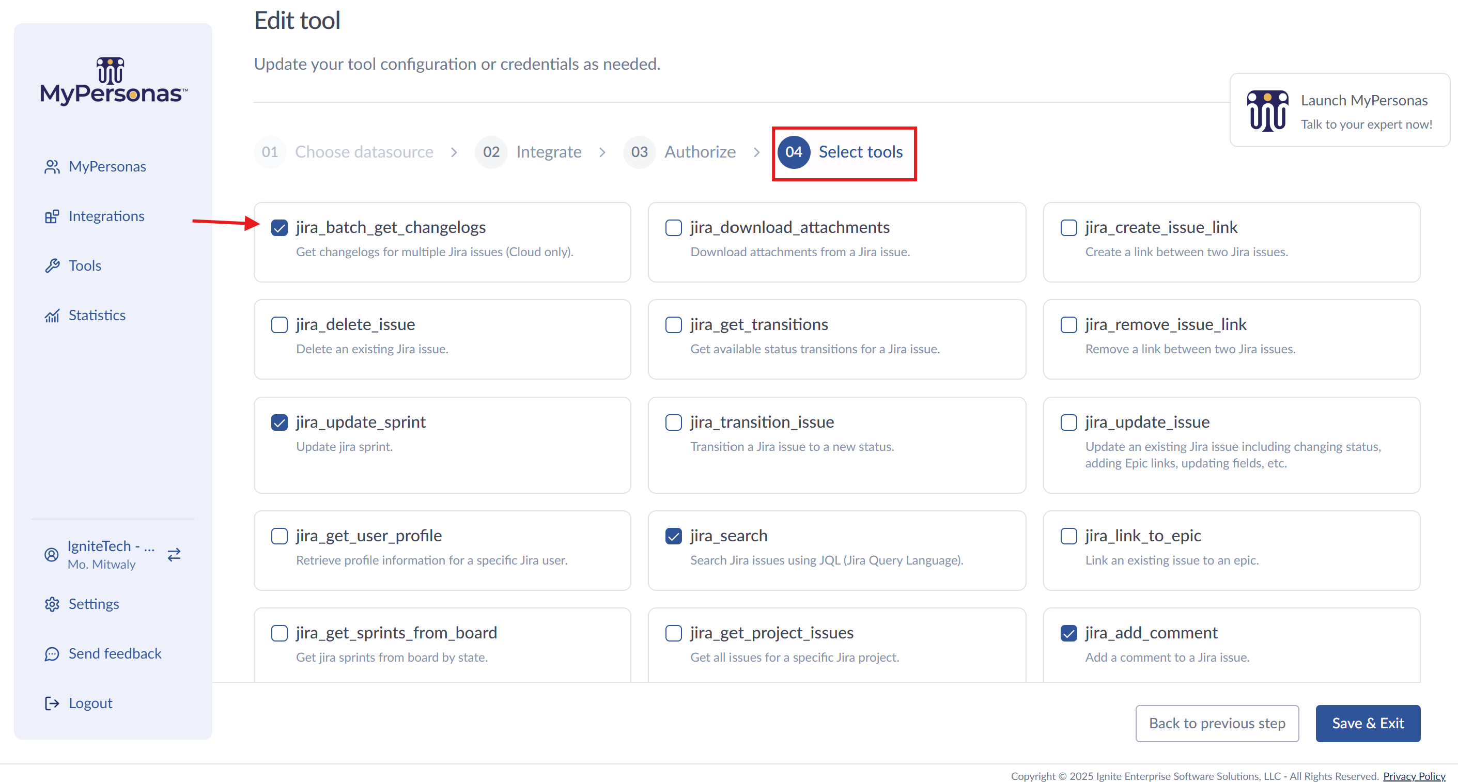Click chevron after Authorize step
1458x782 pixels.
click(757, 152)
